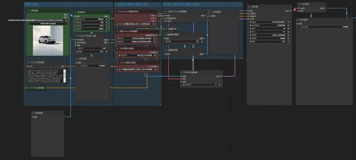Image resolution: width=356 pixels, height=160 pixels.
Task: Decrease CFG value with left arrow
Action: pos(250,32)
